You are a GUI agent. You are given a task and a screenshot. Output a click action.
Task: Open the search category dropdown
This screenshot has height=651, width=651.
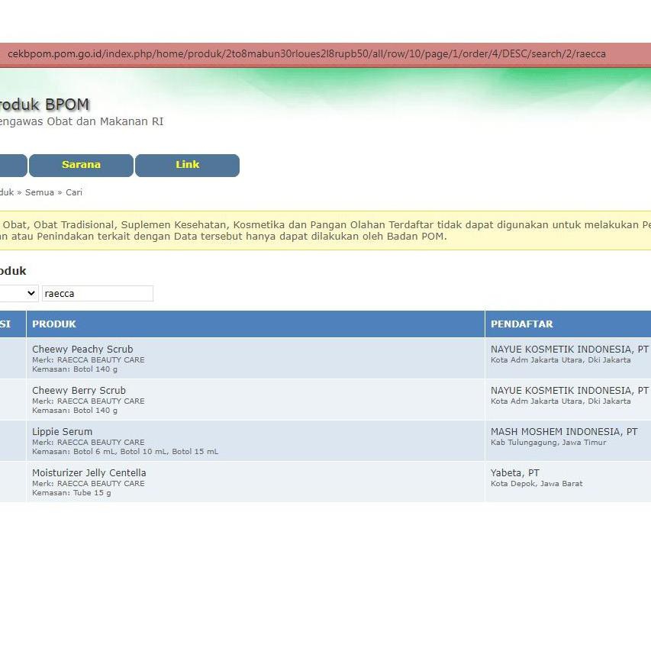point(18,294)
